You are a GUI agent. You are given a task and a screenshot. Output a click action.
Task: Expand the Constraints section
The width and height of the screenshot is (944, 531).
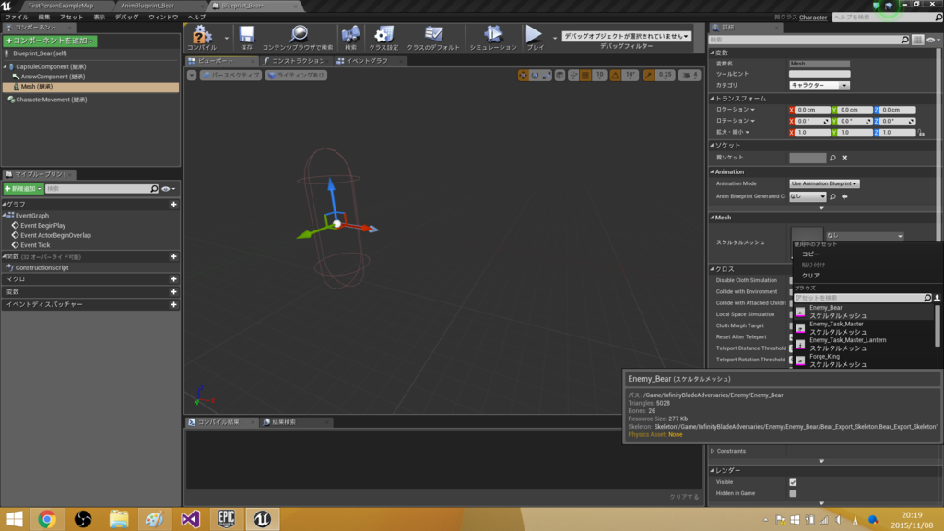pos(713,451)
